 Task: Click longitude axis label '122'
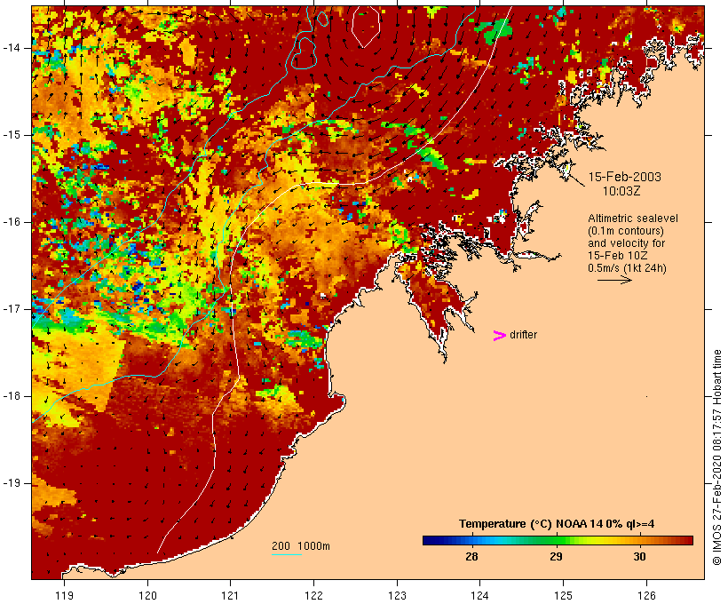coord(314,595)
